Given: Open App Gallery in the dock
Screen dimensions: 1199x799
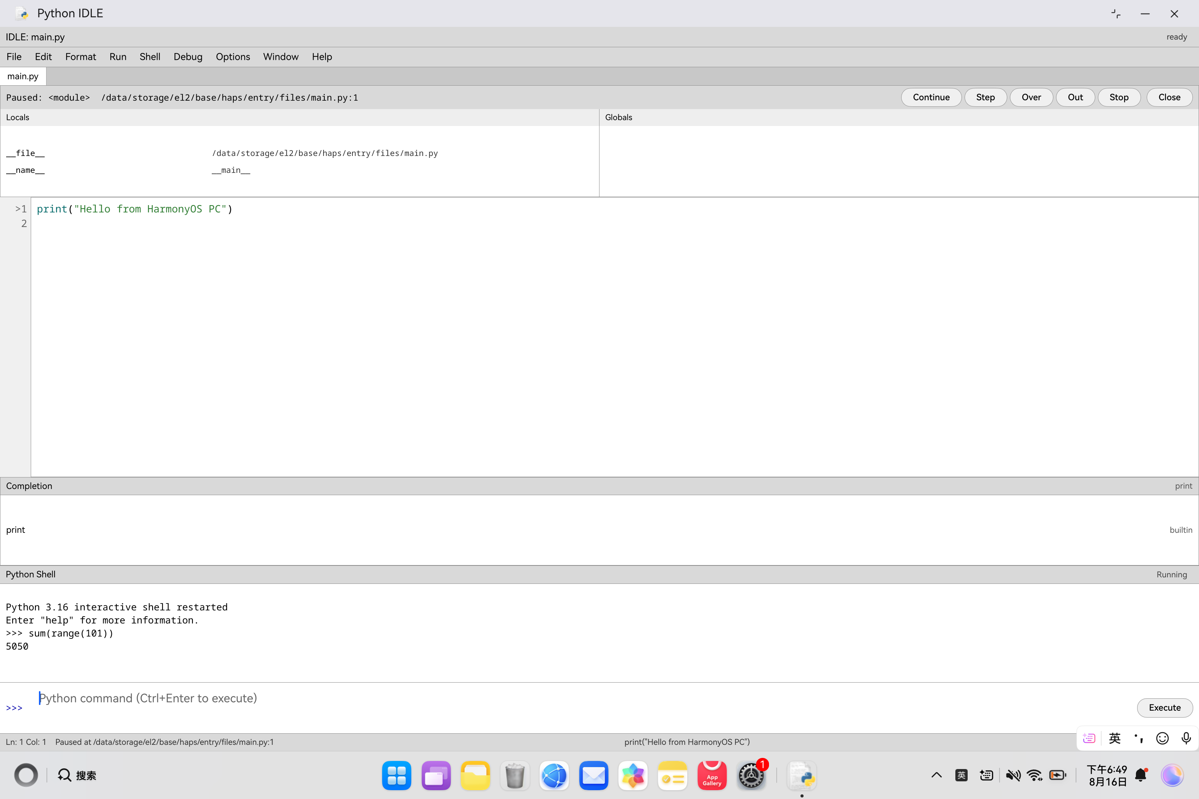Looking at the screenshot, I should (712, 776).
